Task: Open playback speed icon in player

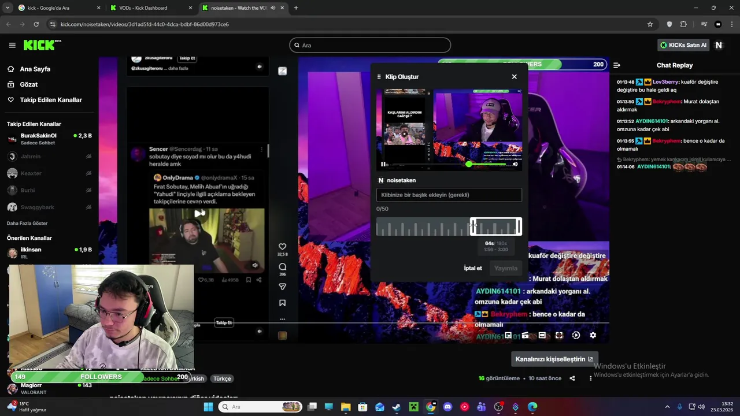Action: point(576,335)
